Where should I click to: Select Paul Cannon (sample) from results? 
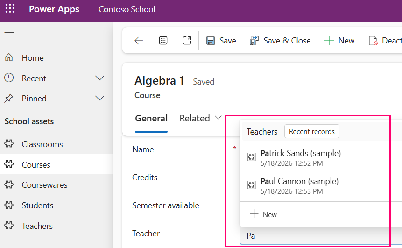299,181
